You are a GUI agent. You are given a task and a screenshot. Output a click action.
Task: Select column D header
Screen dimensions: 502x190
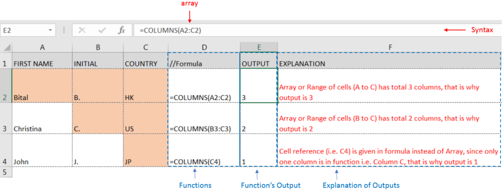204,47
